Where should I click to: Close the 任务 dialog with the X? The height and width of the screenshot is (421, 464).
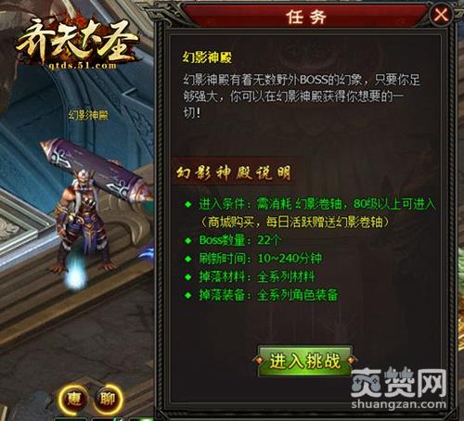441,15
